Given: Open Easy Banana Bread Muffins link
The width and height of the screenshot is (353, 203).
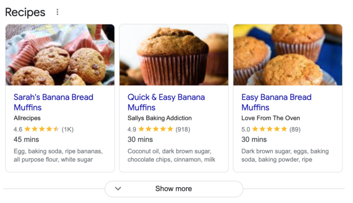Looking at the screenshot, I should click(x=277, y=102).
